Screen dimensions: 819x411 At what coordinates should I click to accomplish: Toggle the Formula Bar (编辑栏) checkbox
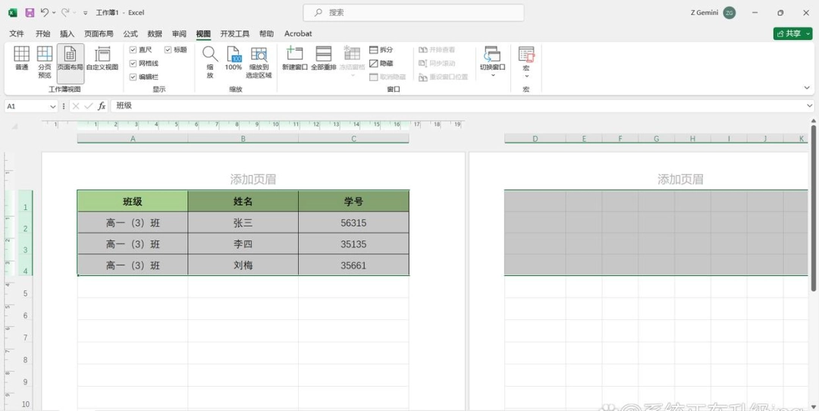pos(133,77)
